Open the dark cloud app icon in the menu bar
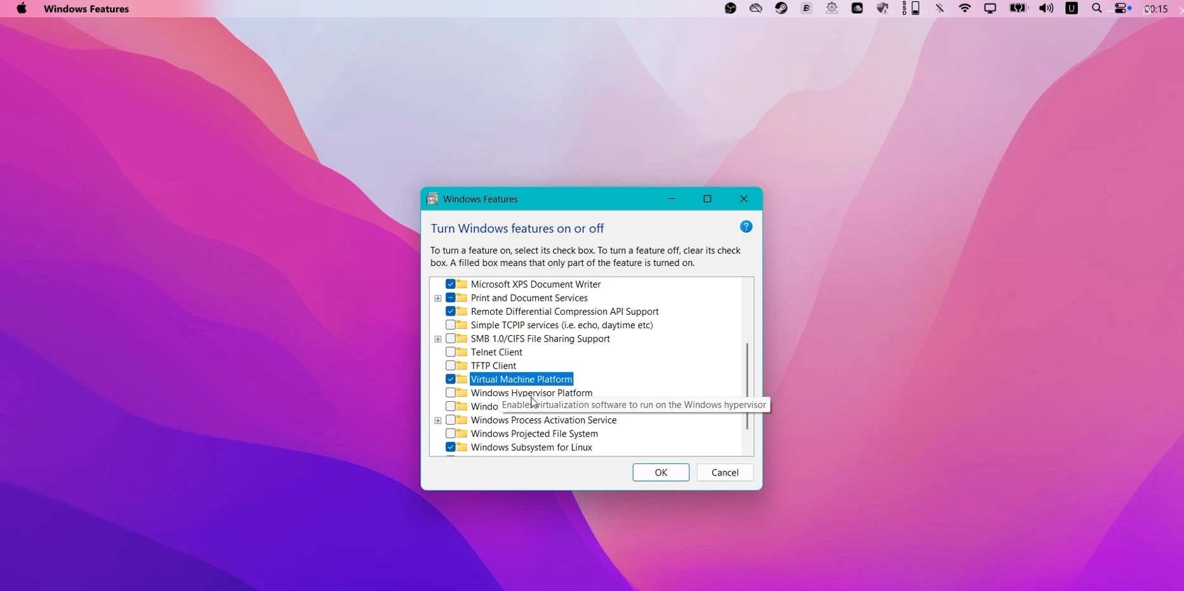The width and height of the screenshot is (1184, 591). point(857,9)
